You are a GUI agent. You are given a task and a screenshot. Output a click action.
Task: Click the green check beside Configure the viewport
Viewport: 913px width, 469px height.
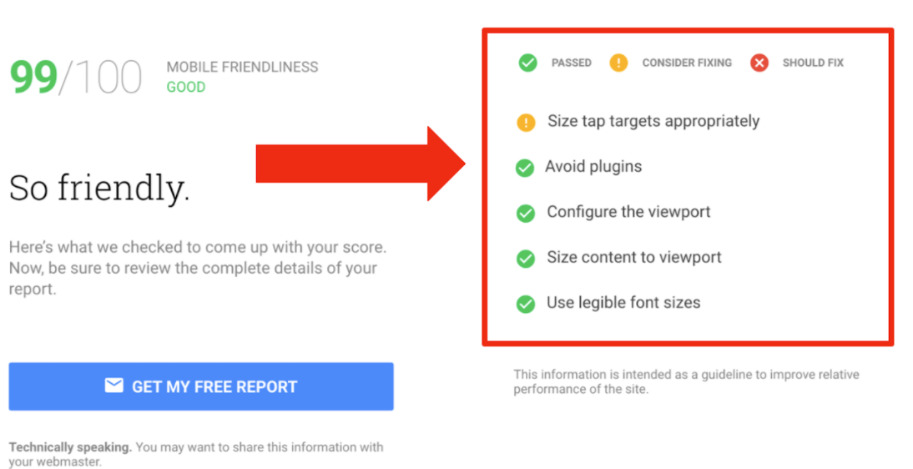coord(525,214)
